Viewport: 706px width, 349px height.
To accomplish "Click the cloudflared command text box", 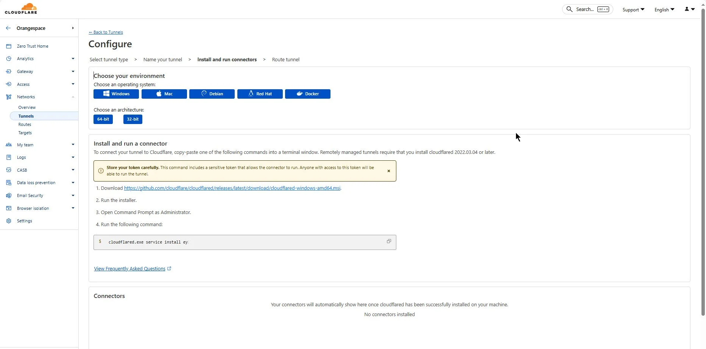I will (x=245, y=242).
